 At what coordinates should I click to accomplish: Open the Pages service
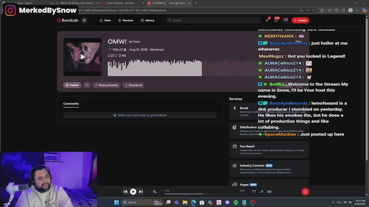point(269,183)
